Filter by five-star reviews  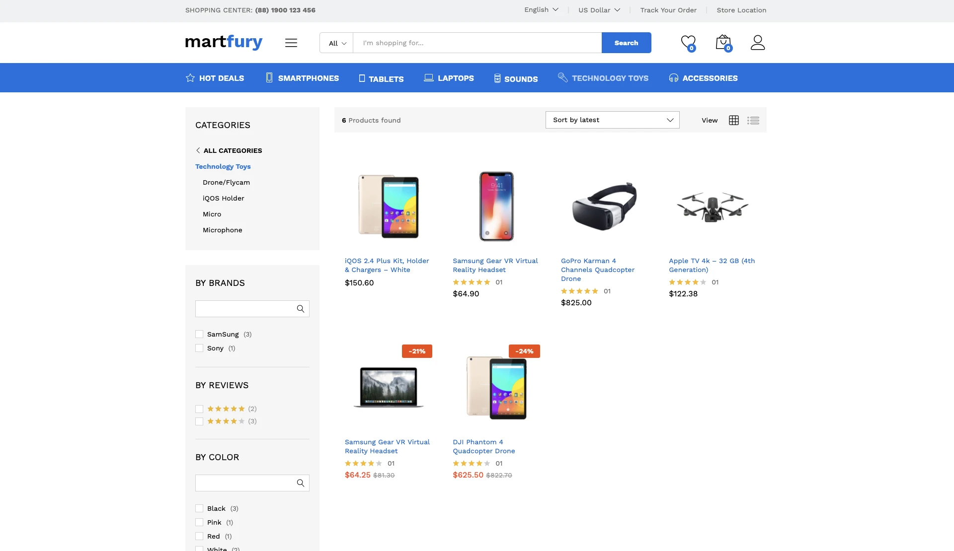(199, 409)
